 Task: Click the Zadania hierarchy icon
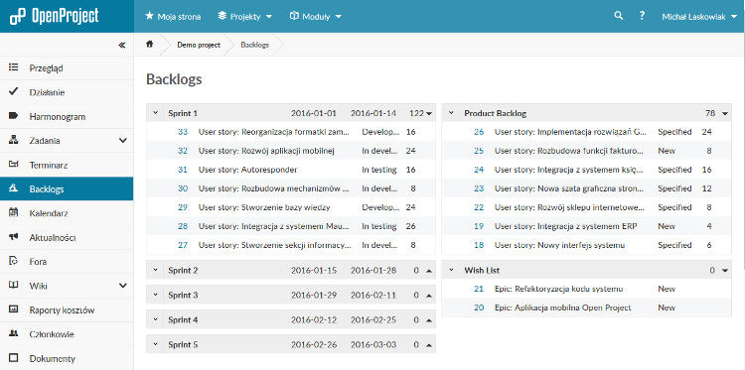click(13, 140)
